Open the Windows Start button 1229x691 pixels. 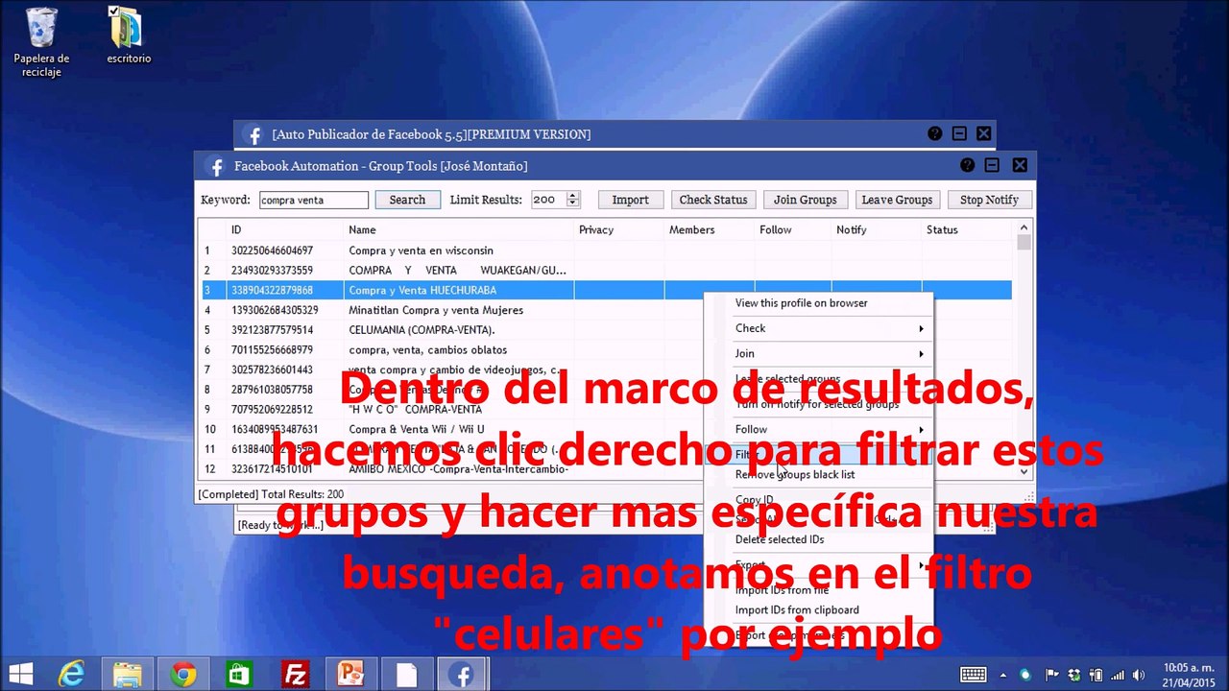(21, 675)
